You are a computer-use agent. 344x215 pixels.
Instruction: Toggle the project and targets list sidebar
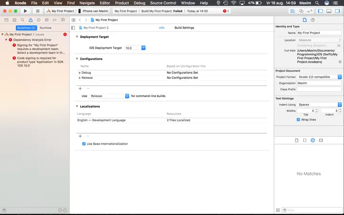pos(73,28)
